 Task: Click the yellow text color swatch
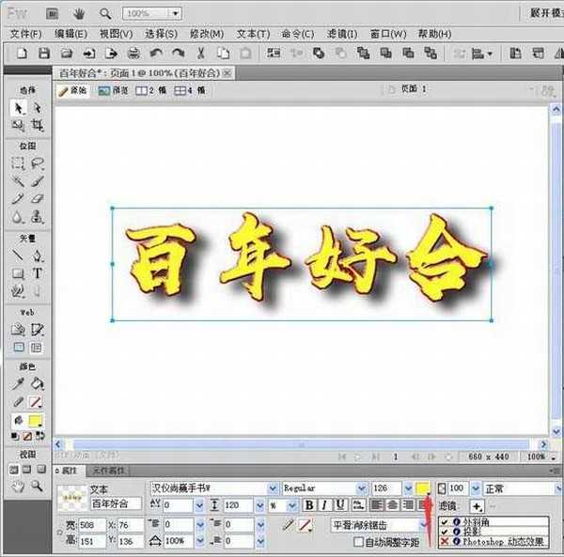[423, 488]
